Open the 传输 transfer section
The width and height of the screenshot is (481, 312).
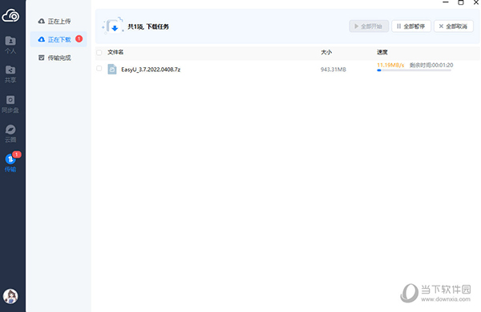click(10, 163)
